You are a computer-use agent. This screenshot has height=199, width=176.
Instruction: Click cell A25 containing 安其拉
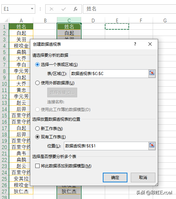pos(20,179)
